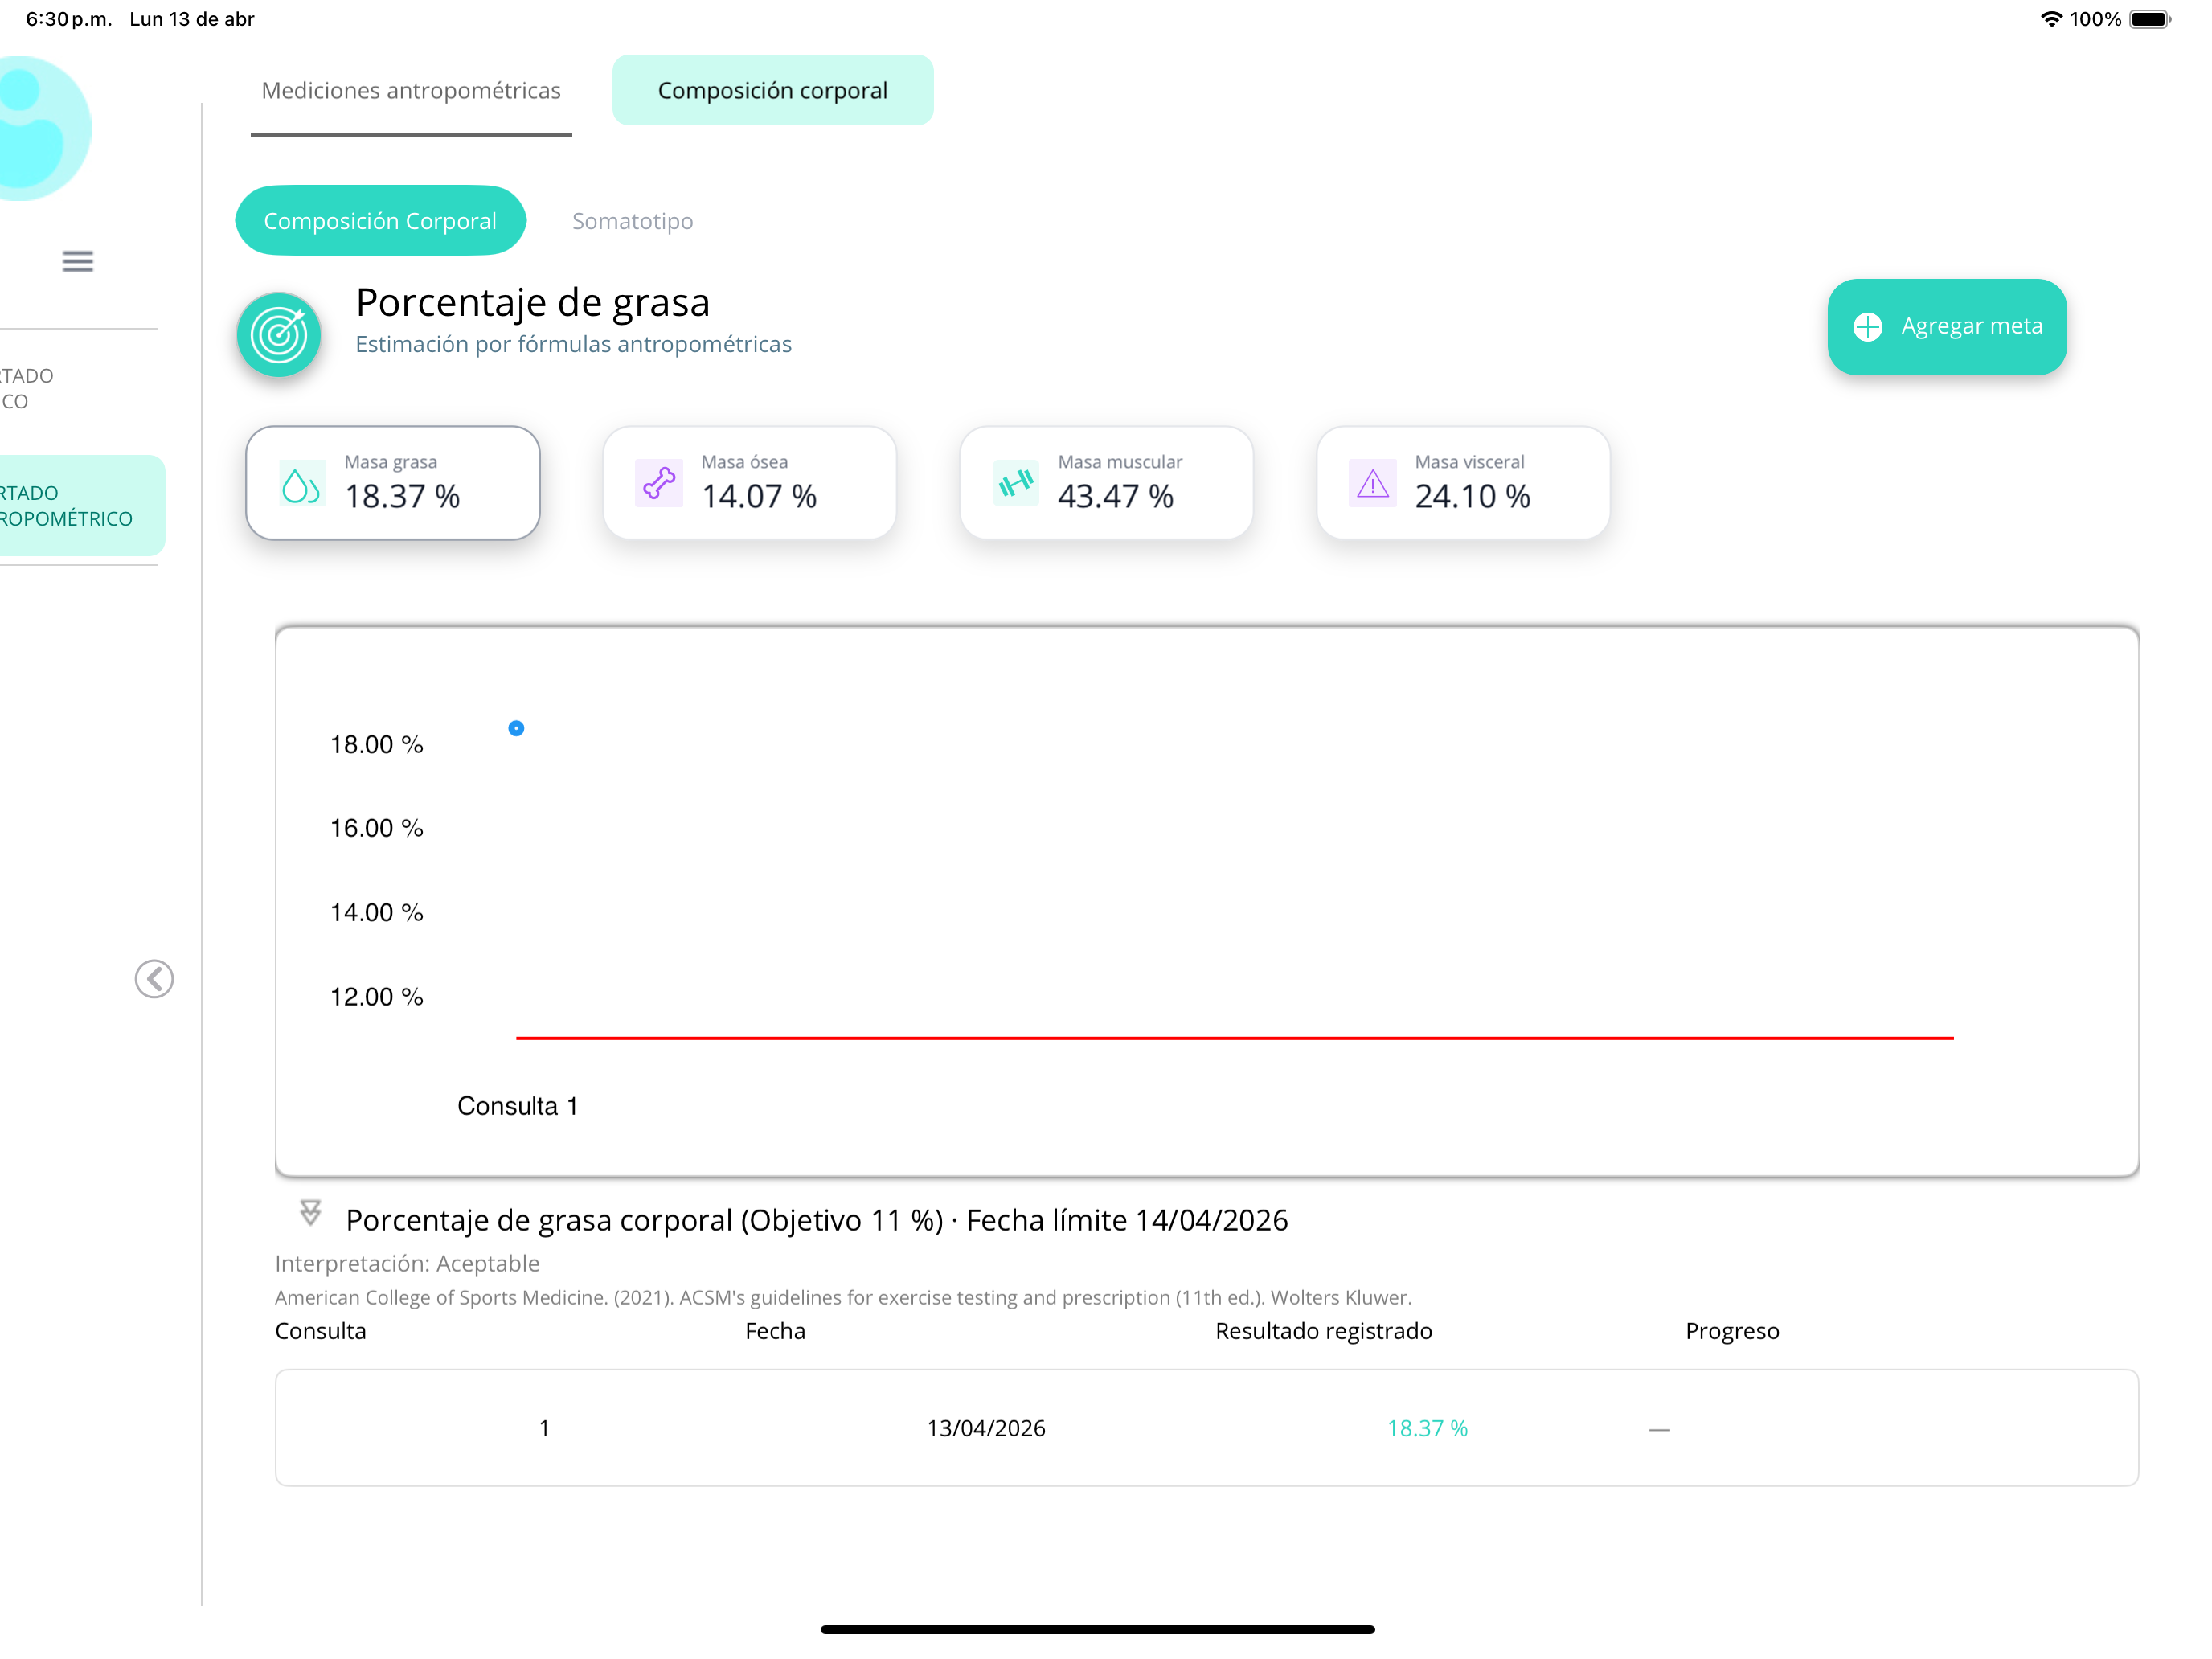Click the plus icon in Agregar meta
2212x1659 pixels.
click(x=1868, y=327)
